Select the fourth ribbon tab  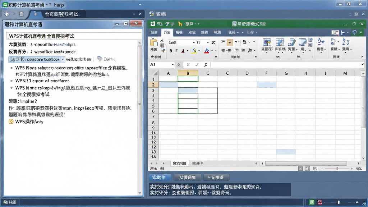tap(192, 32)
